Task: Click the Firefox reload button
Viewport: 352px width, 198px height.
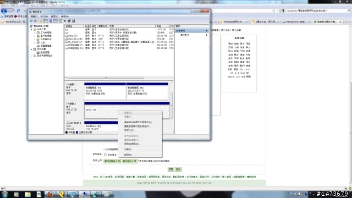Action: [x=18, y=11]
